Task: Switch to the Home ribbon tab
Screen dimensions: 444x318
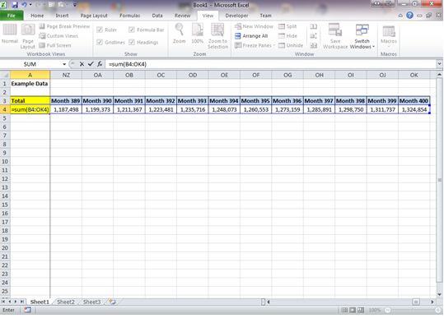Action: (37, 16)
